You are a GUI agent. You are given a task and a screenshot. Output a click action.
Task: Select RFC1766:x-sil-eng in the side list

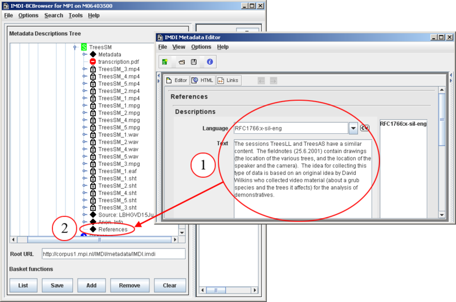[x=403, y=124]
